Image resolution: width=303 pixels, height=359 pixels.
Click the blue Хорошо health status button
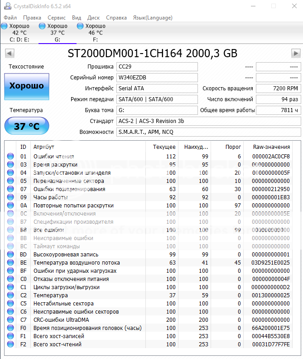27,86
